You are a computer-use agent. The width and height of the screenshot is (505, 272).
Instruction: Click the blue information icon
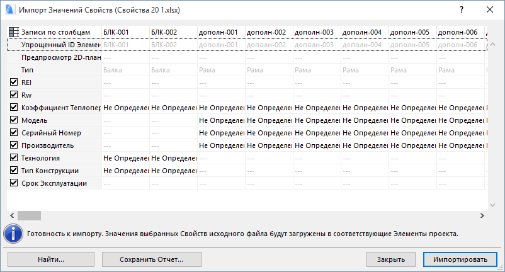pyautogui.click(x=13, y=233)
